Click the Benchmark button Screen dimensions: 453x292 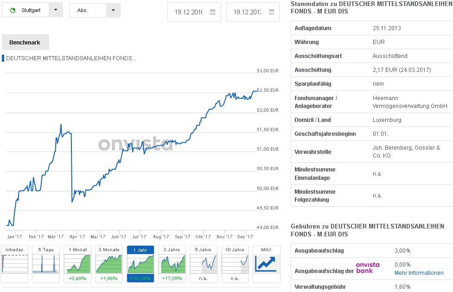(26, 42)
